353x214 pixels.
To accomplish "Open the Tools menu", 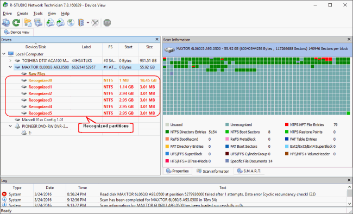I will tap(38, 14).
